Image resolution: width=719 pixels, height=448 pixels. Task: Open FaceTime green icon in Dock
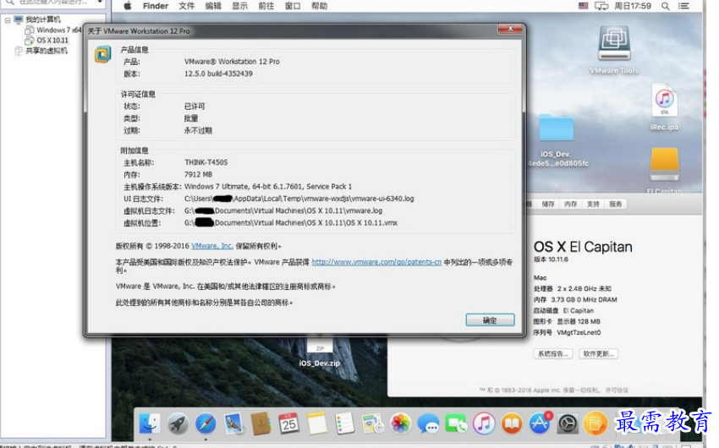pos(456,423)
